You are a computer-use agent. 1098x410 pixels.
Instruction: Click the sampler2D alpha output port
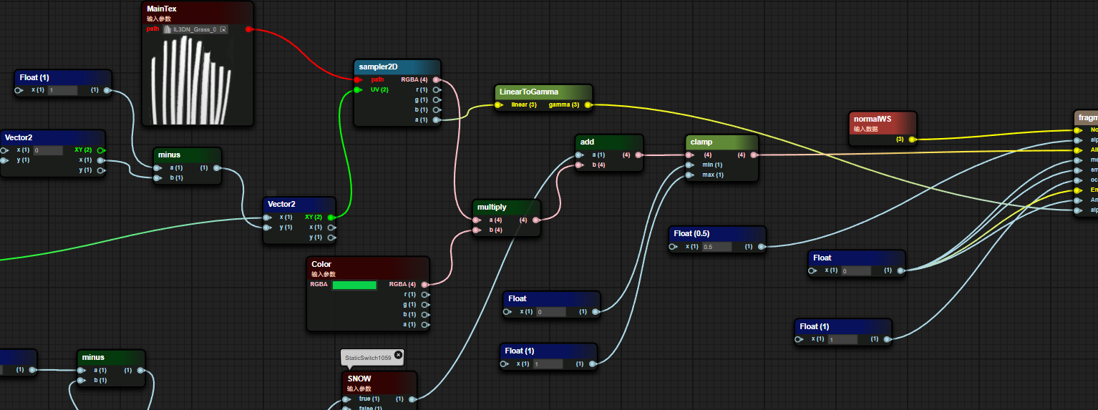(x=437, y=119)
